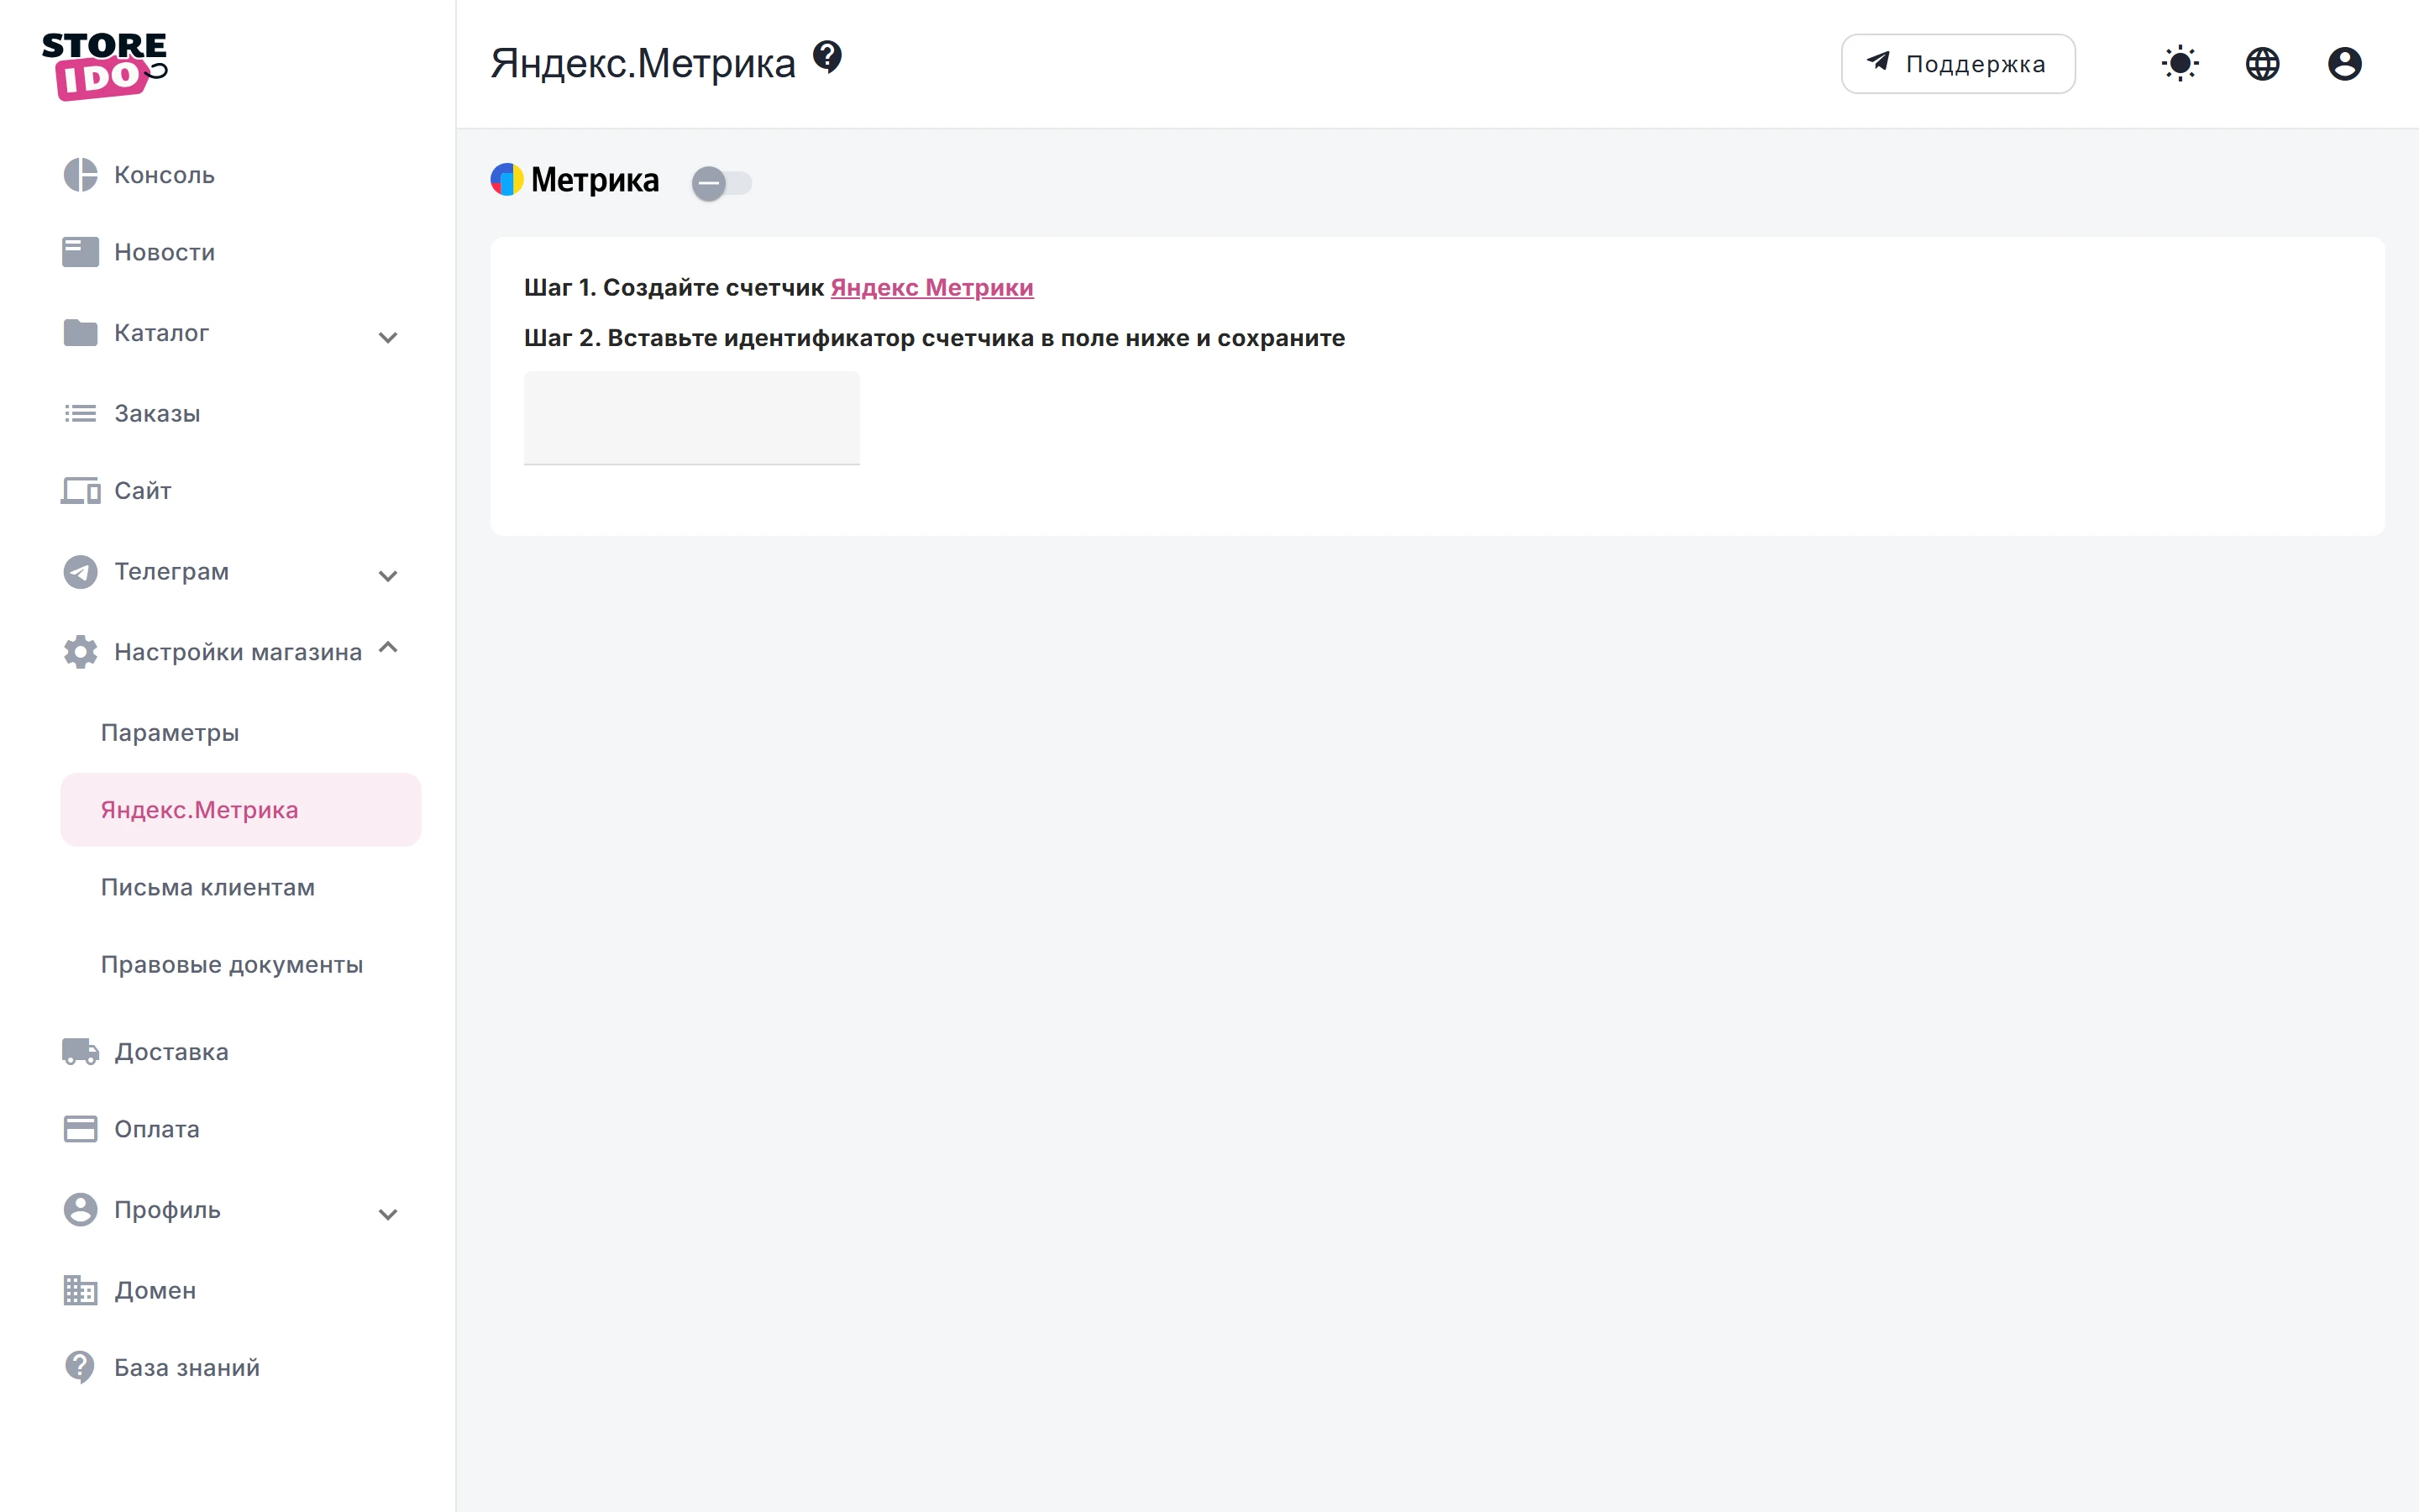This screenshot has width=2419, height=1512.
Task: Click the База знаний question mark icon
Action: (80, 1367)
